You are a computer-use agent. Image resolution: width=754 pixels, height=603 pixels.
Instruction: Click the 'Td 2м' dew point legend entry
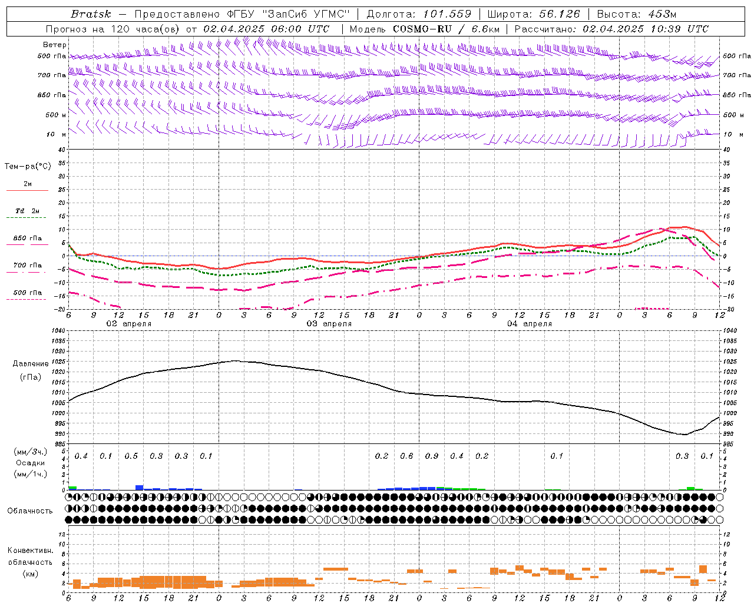[x=28, y=211]
